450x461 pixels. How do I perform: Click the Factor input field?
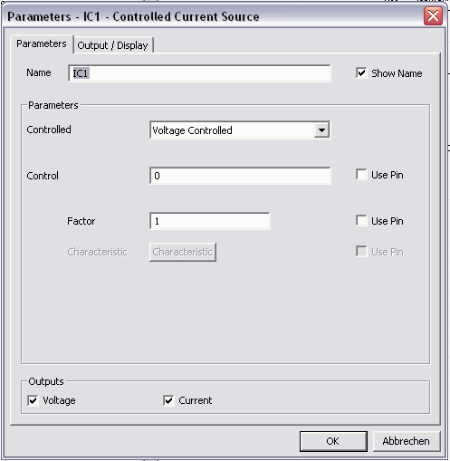pos(210,221)
